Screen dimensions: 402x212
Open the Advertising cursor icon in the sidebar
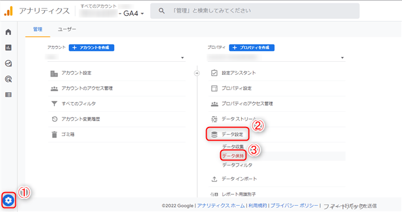pos(8,79)
